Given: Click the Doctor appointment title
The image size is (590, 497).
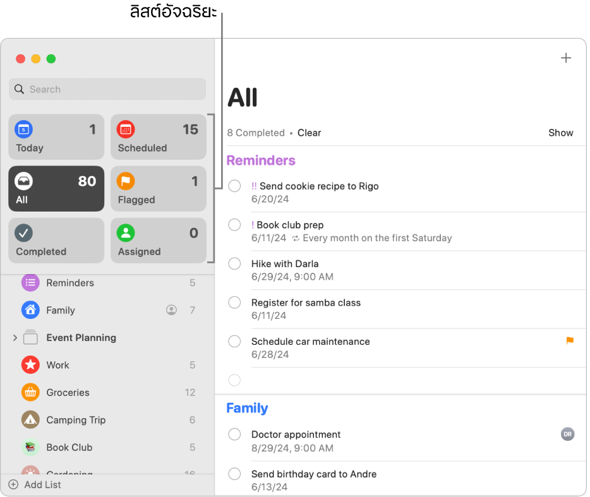Looking at the screenshot, I should tap(296, 434).
